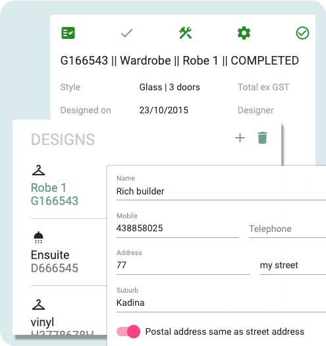Focus the Telephone input field
This screenshot has height=346, width=326.
click(287, 229)
